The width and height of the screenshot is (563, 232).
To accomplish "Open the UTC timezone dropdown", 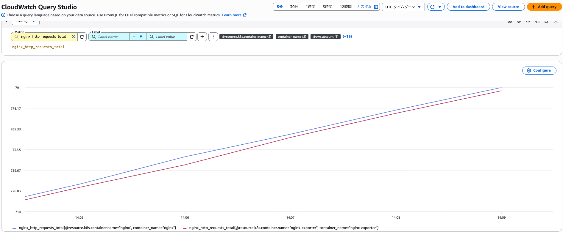I will point(403,7).
